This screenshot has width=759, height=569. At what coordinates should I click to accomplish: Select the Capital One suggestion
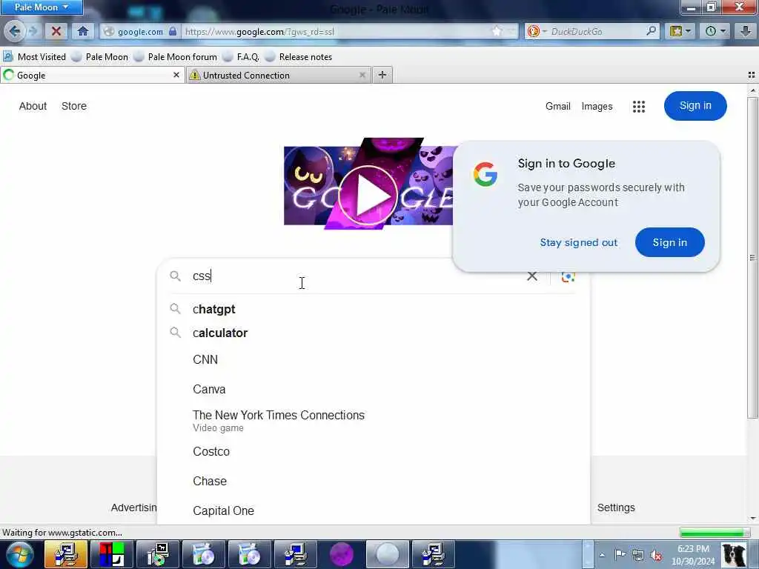pyautogui.click(x=373, y=510)
